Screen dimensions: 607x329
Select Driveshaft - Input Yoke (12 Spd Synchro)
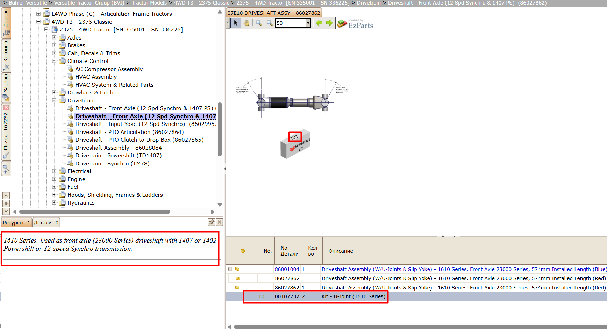(x=146, y=124)
